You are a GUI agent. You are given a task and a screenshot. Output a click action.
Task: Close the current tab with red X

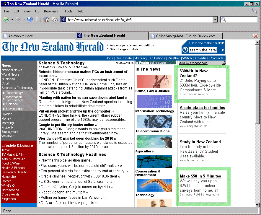(255, 36)
